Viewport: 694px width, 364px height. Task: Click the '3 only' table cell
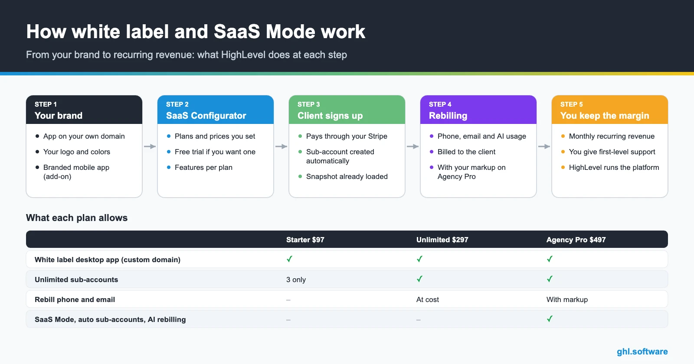tap(296, 279)
